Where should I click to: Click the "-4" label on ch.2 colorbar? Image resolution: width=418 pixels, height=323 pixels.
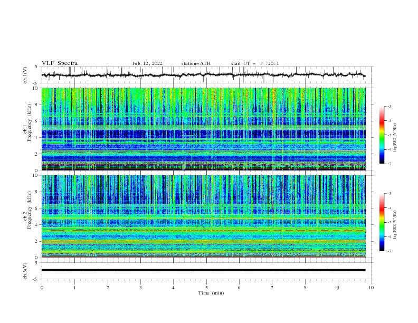point(389,208)
